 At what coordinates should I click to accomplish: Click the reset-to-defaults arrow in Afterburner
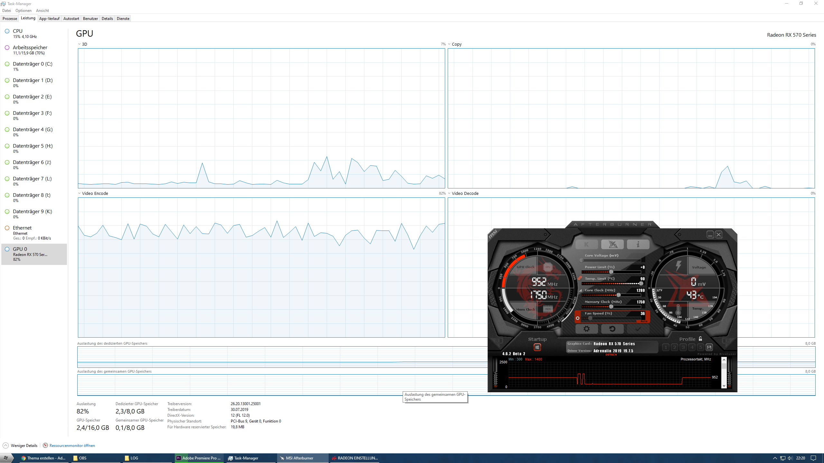(612, 329)
